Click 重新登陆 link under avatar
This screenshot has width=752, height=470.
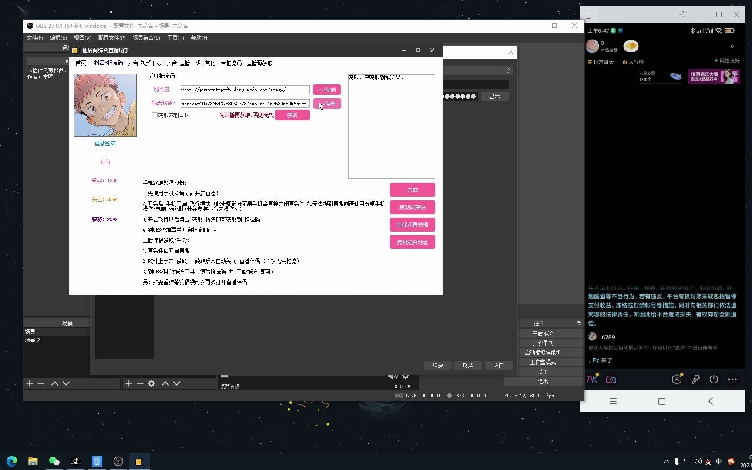pyautogui.click(x=105, y=143)
